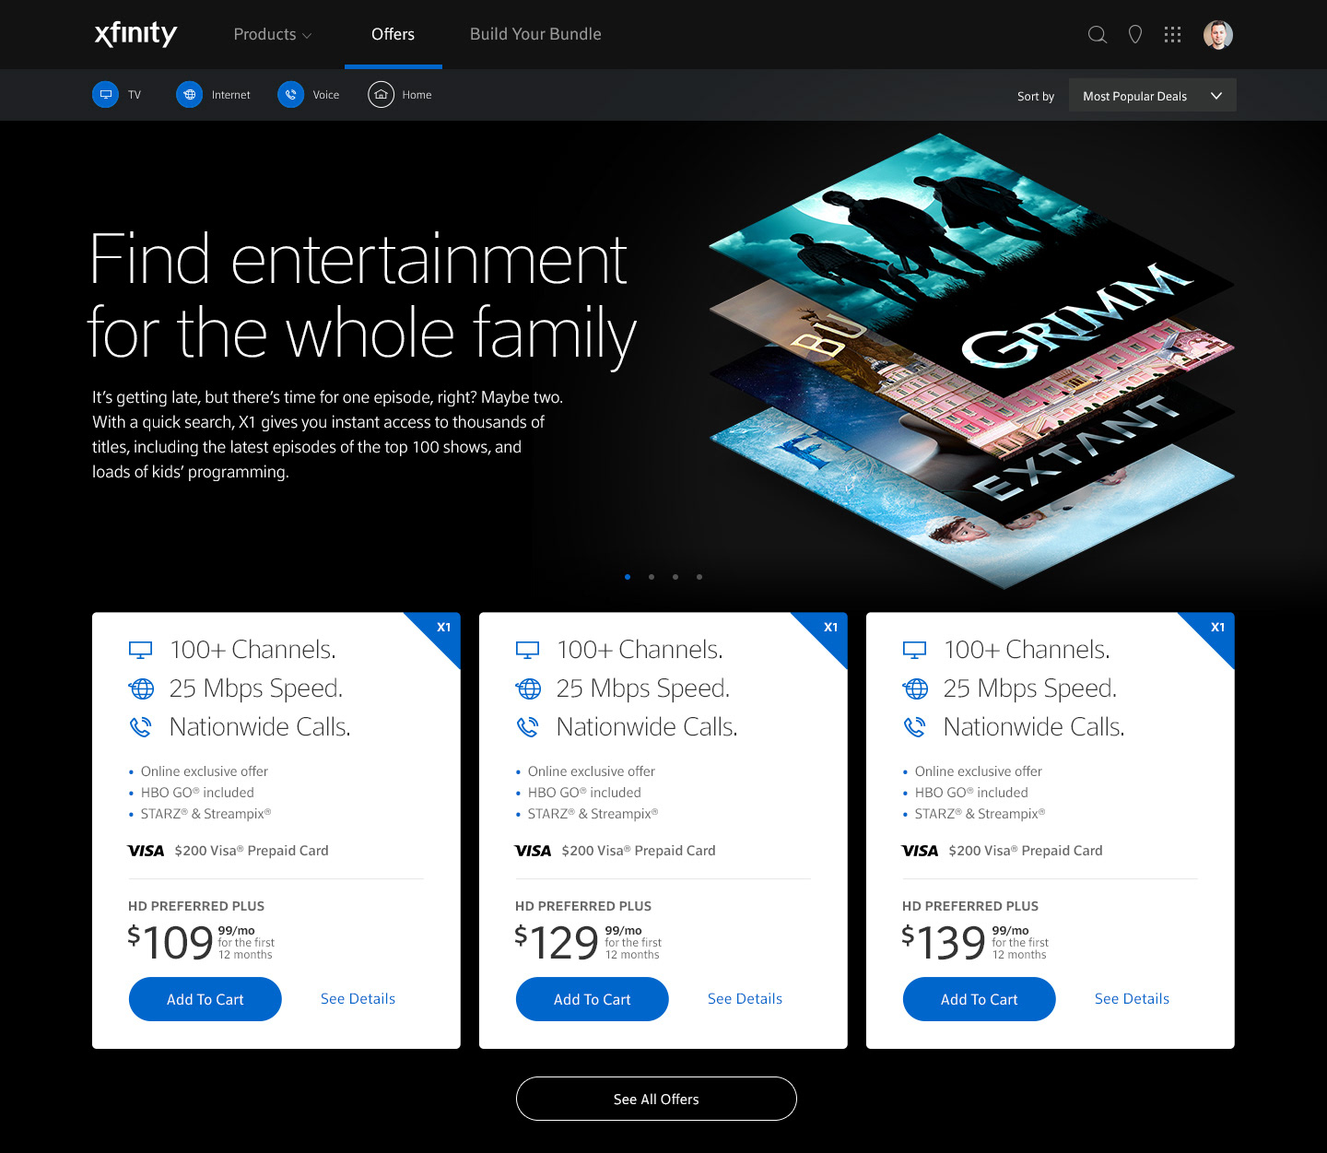The width and height of the screenshot is (1327, 1153).
Task: Click the Sort by label
Action: point(1036,96)
